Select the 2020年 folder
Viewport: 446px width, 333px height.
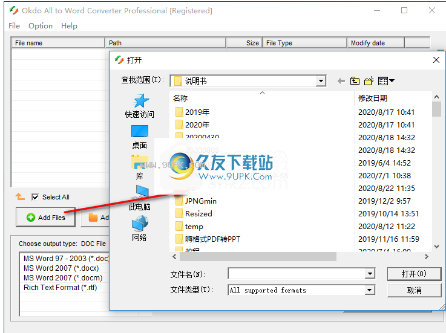point(192,124)
